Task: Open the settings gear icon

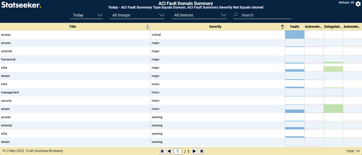Action: coord(358,4)
